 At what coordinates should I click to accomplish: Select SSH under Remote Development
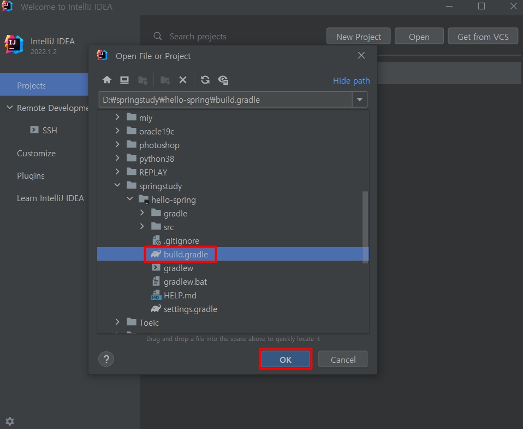(50, 130)
